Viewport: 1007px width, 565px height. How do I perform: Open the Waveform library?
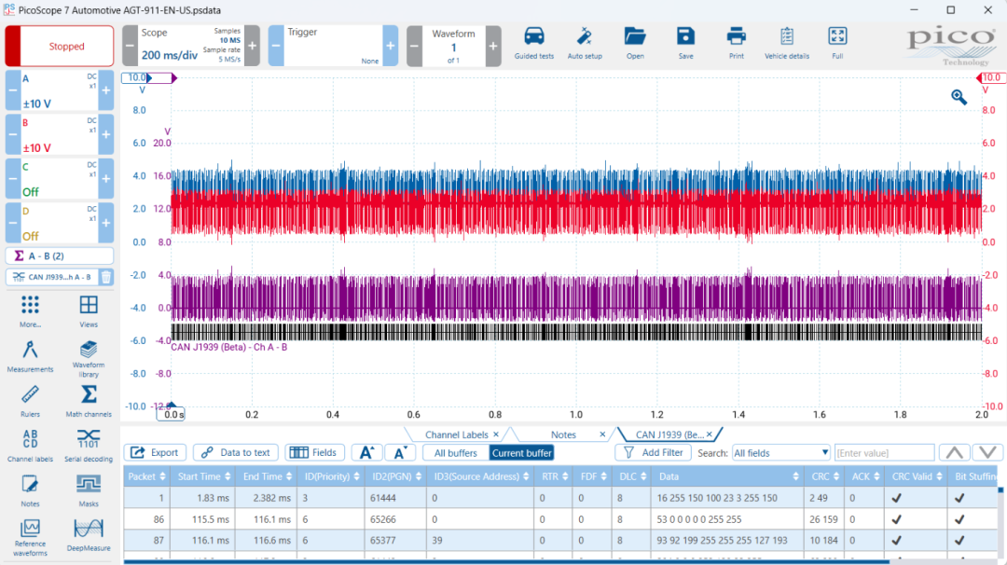(x=89, y=359)
